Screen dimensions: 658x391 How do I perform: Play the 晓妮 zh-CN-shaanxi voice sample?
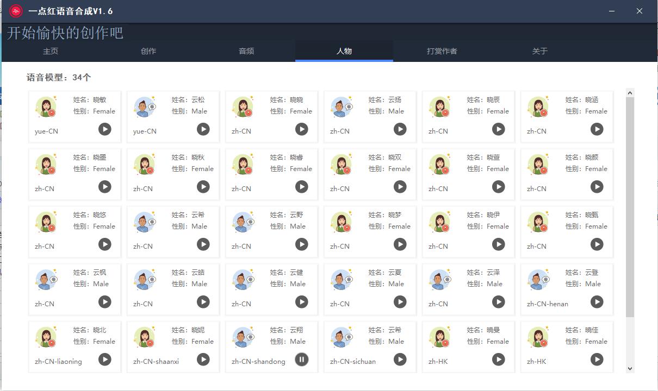(x=203, y=360)
